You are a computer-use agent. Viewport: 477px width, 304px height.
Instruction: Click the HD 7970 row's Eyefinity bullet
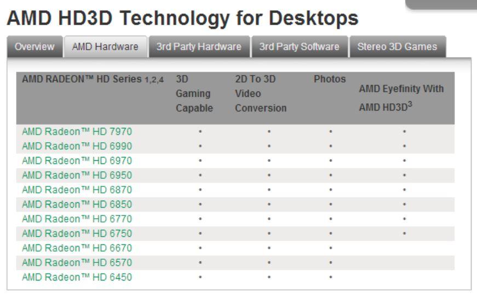[x=404, y=132]
